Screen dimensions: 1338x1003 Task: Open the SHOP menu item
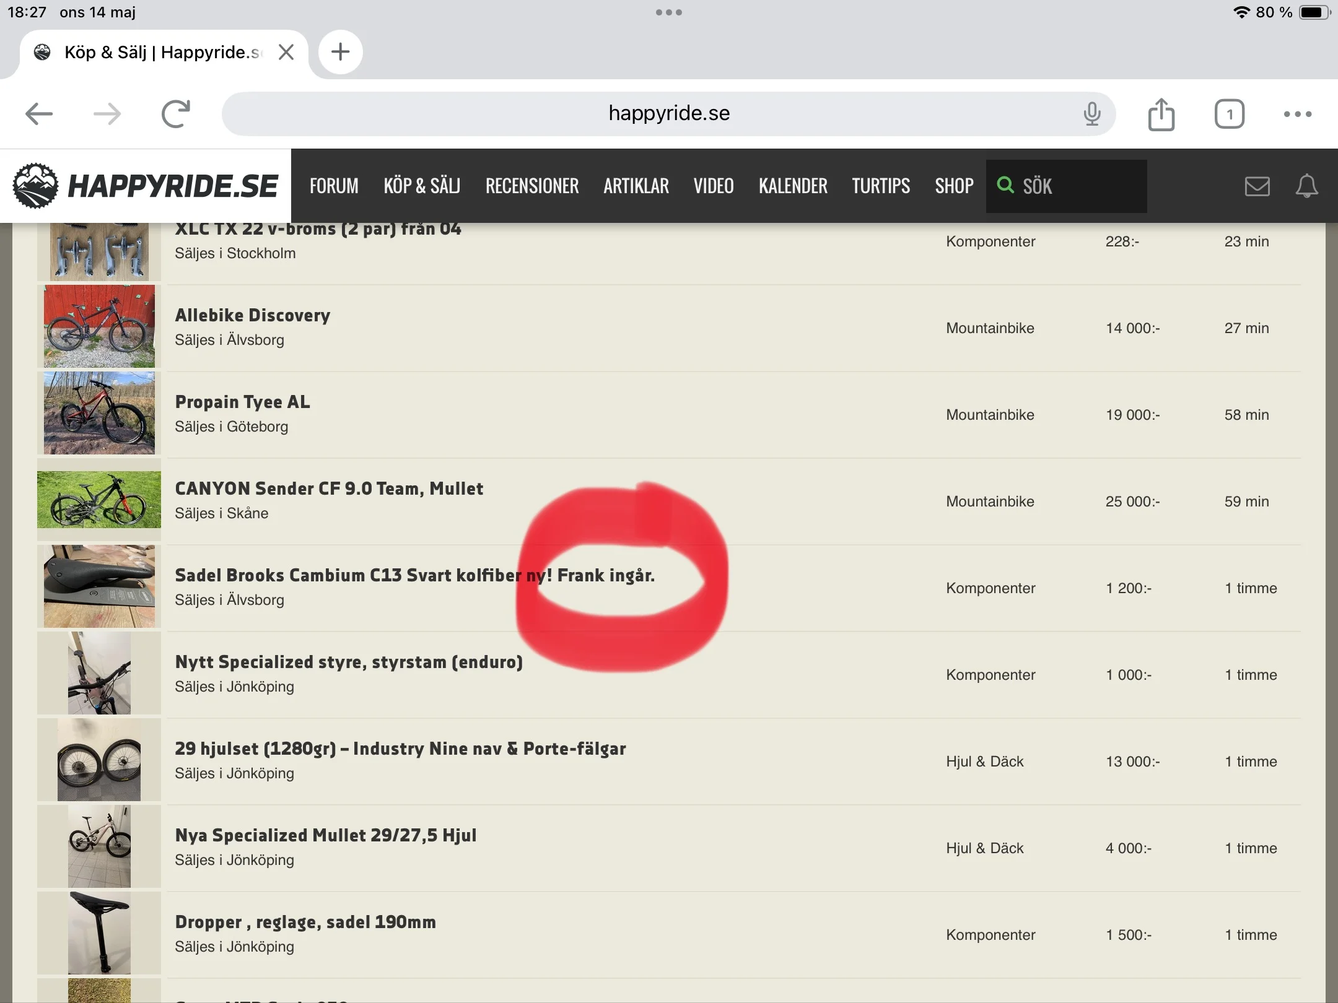tap(954, 186)
